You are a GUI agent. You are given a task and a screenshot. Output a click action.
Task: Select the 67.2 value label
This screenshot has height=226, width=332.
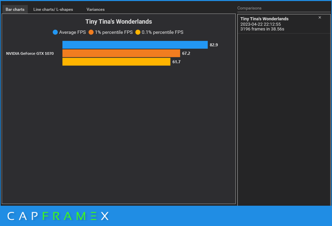point(186,53)
